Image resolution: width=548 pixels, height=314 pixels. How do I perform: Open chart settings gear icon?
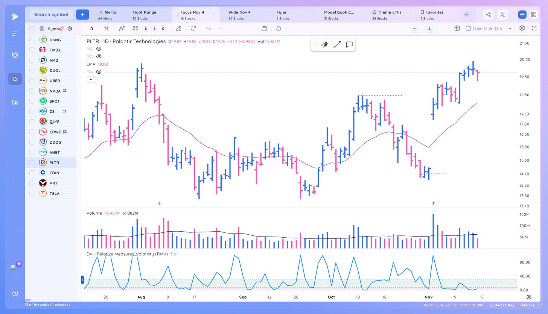pyautogui.click(x=522, y=28)
